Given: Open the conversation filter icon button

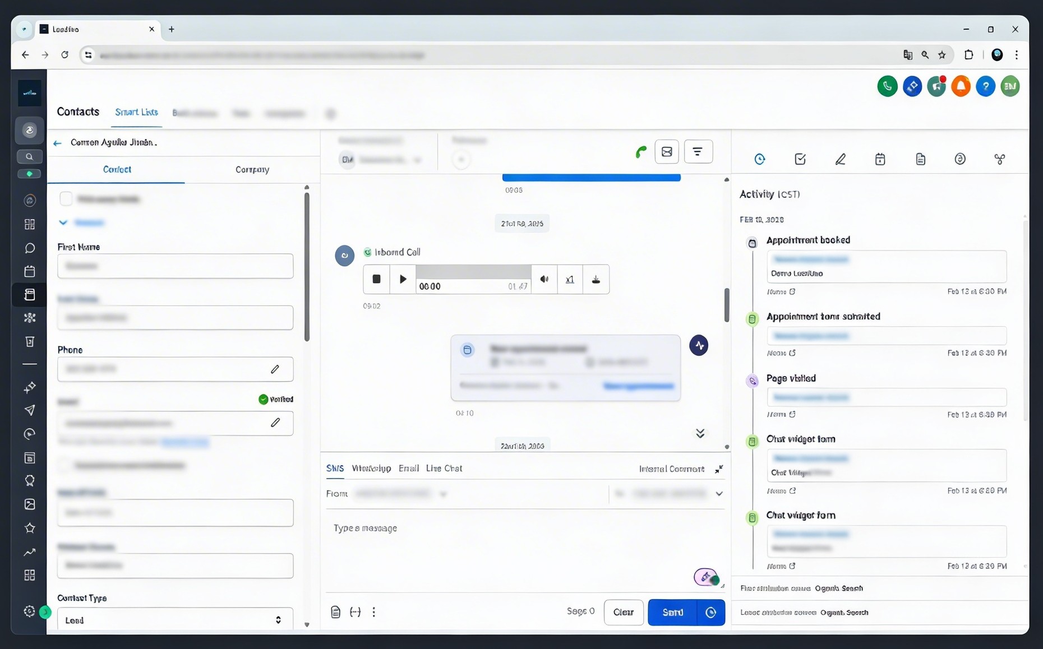Looking at the screenshot, I should point(698,152).
